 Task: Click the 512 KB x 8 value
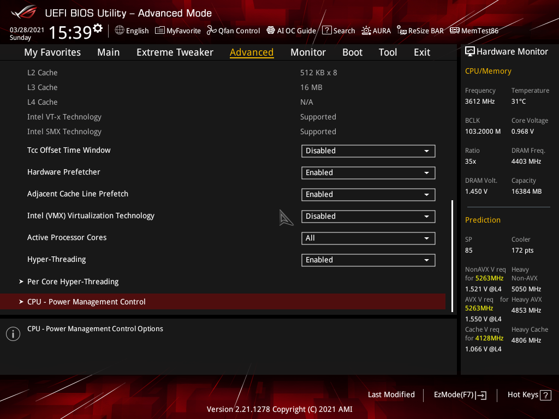318,73
